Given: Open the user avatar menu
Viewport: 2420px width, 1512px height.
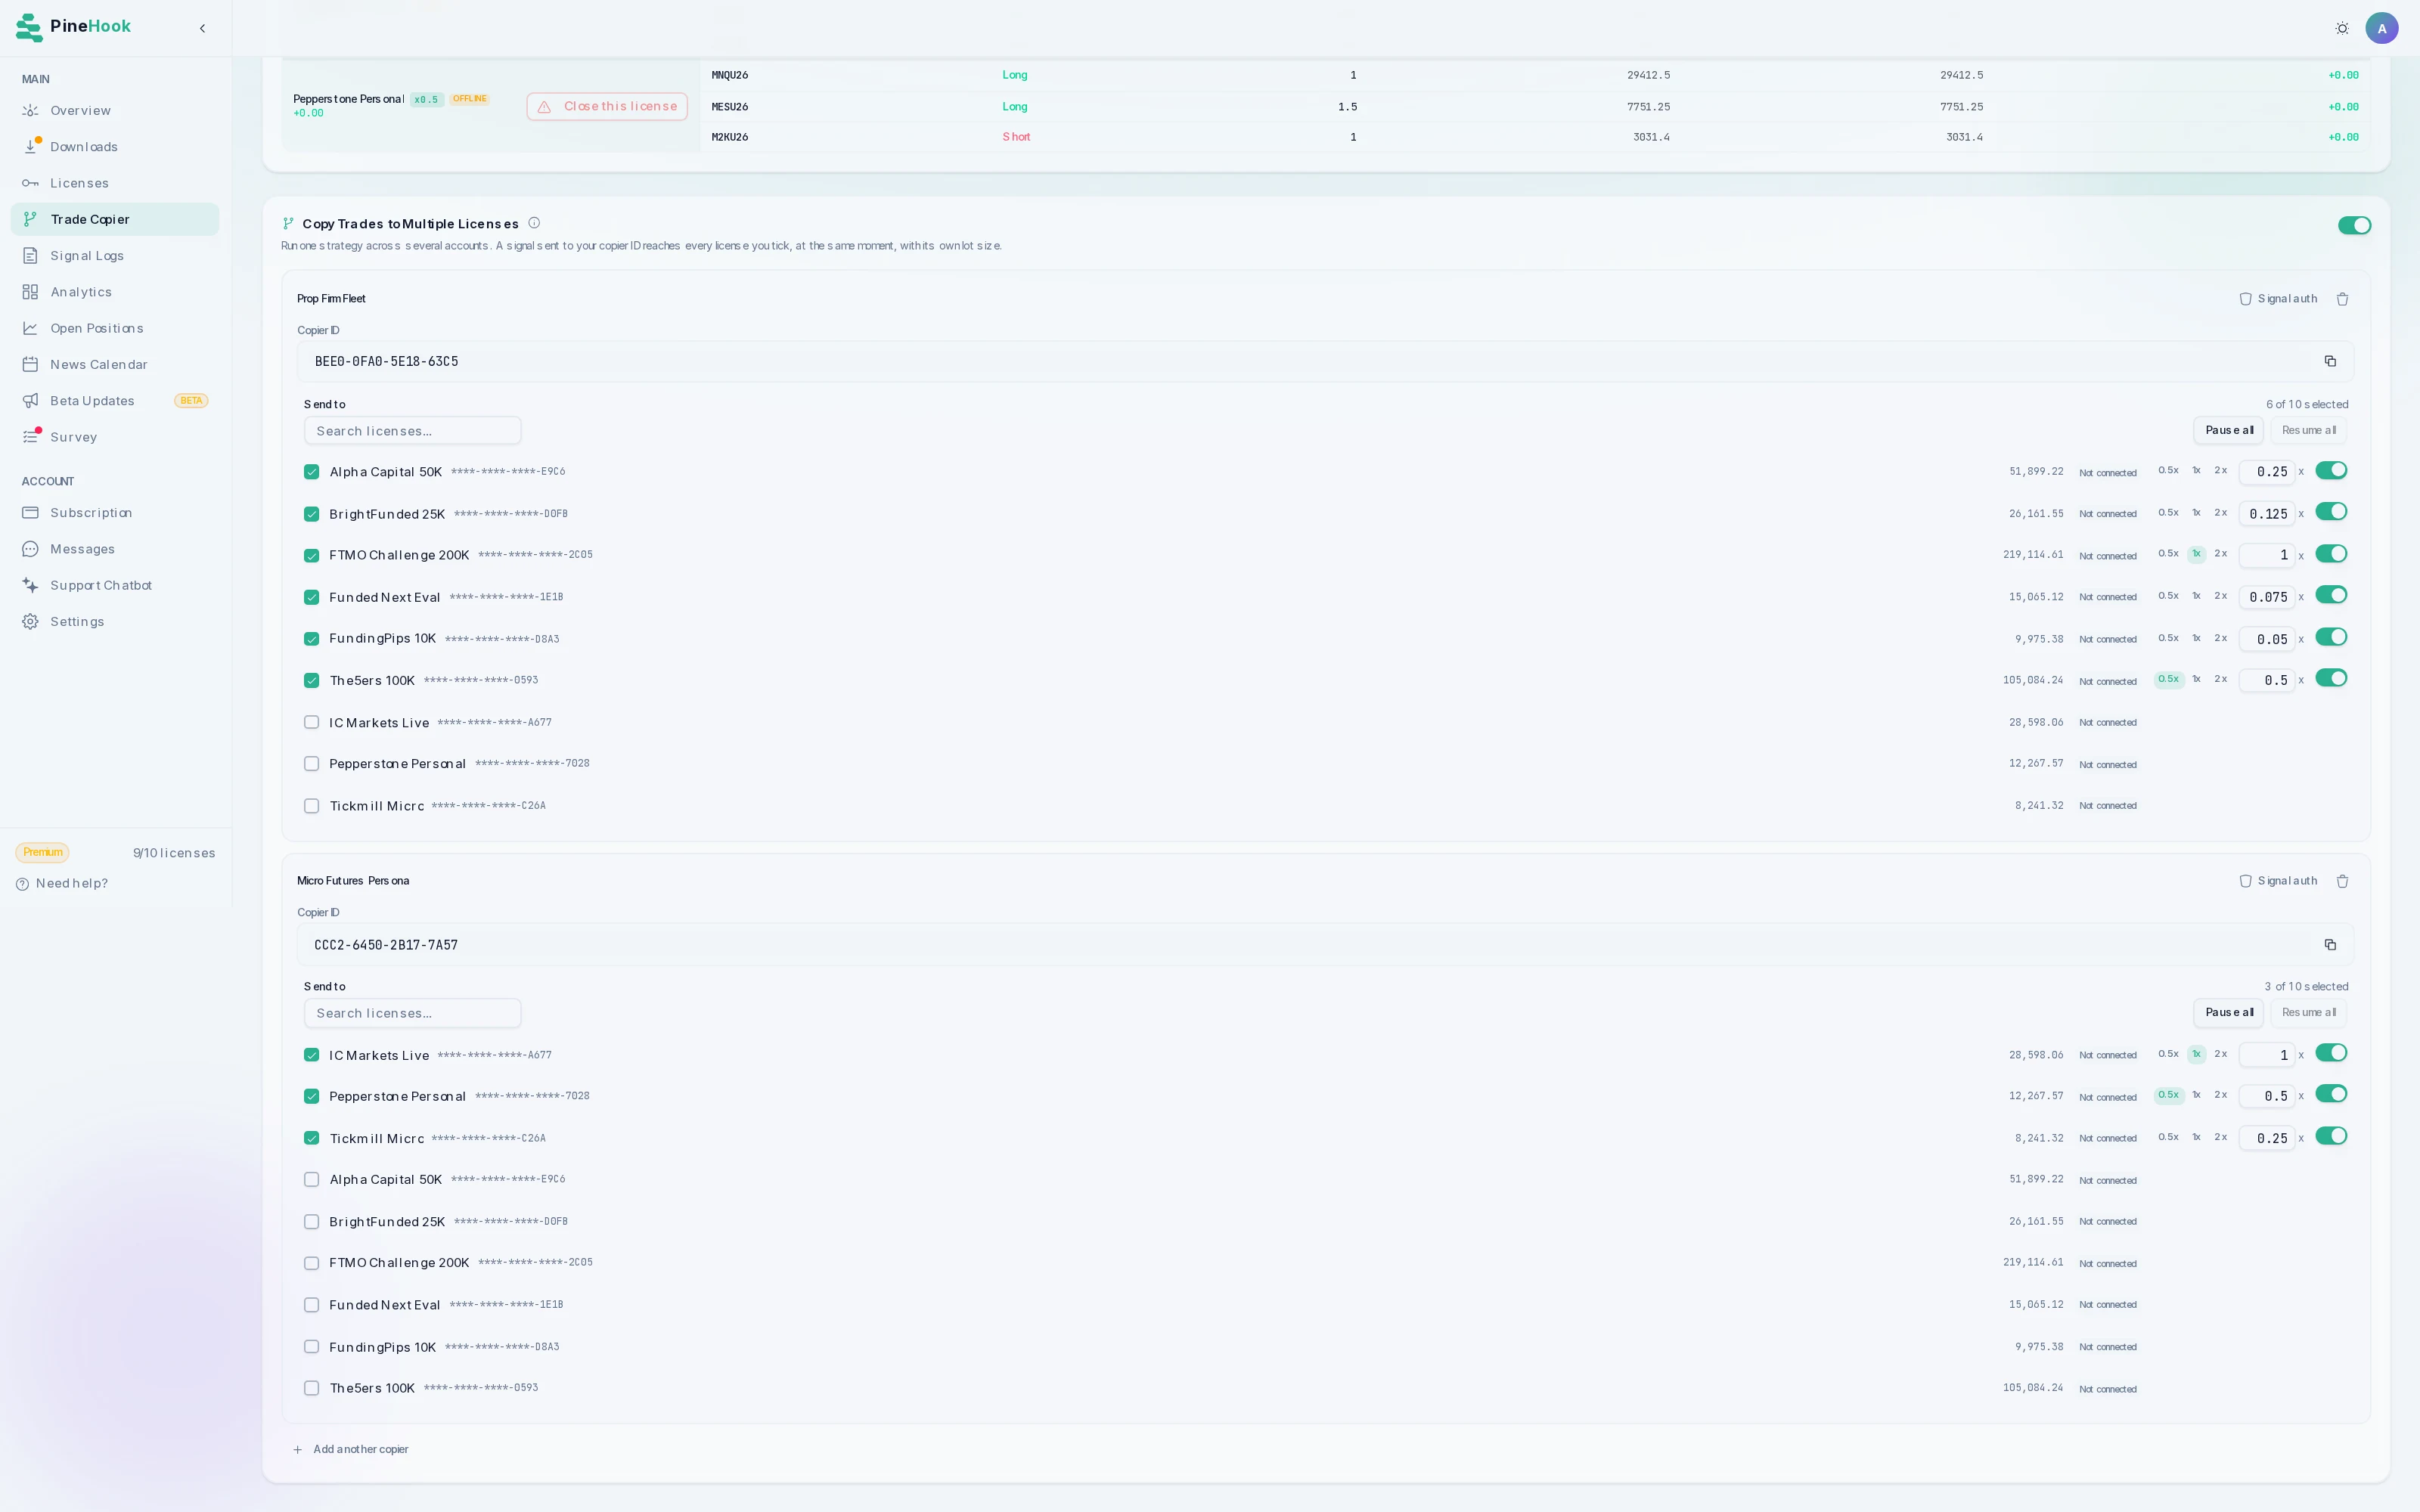Looking at the screenshot, I should pos(2382,28).
